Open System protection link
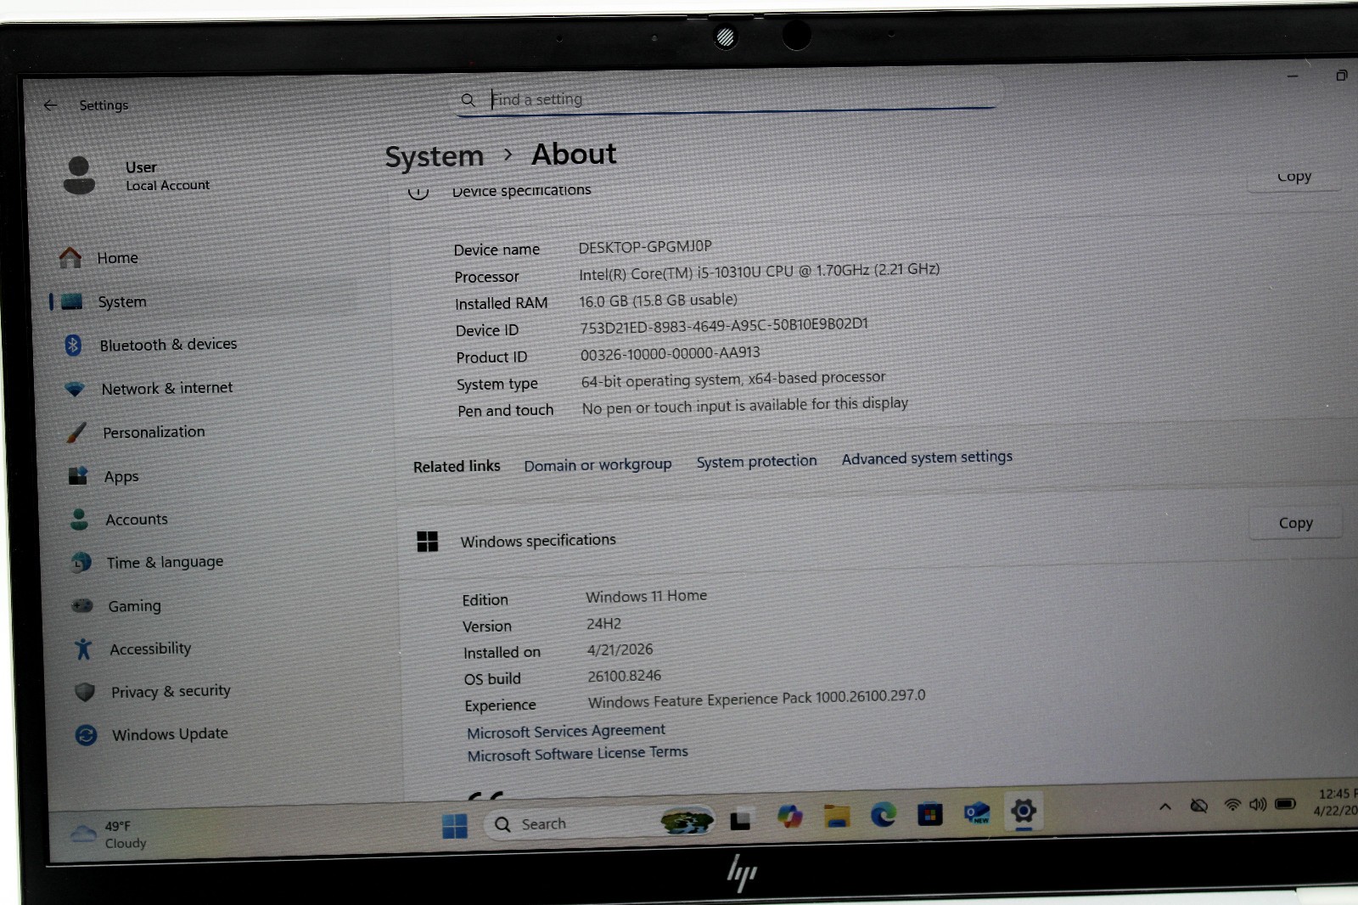Image resolution: width=1358 pixels, height=905 pixels. (756, 461)
